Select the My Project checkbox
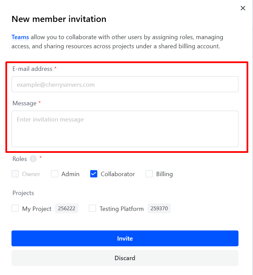Image resolution: width=253 pixels, height=275 pixels. pos(15,209)
